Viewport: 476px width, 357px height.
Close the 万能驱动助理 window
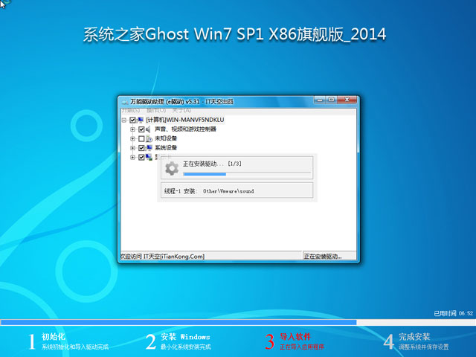(x=347, y=100)
